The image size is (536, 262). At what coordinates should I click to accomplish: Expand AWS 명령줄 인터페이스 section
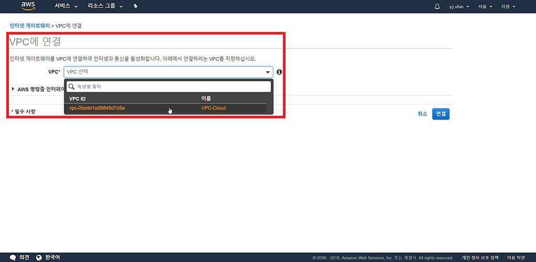(x=38, y=89)
